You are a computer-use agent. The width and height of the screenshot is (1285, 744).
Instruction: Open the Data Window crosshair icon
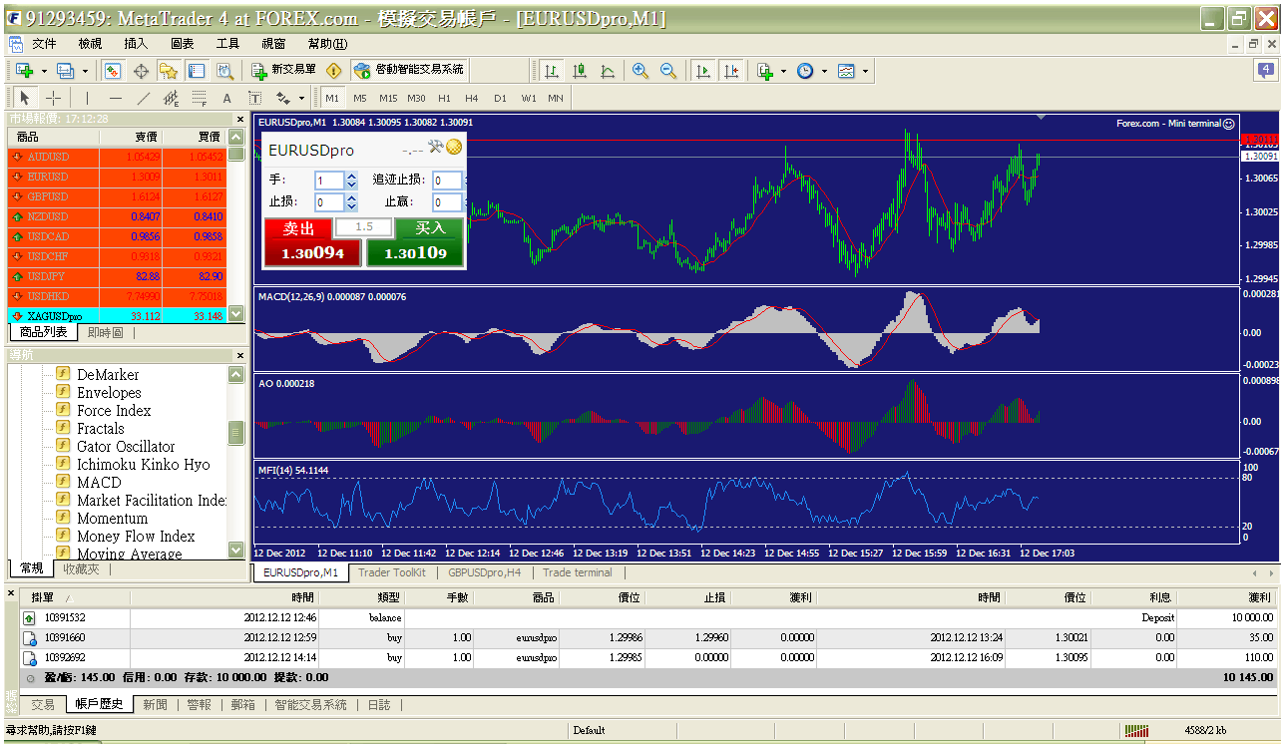point(141,71)
